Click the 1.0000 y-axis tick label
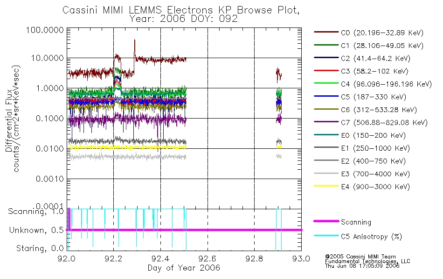 pos(50,88)
